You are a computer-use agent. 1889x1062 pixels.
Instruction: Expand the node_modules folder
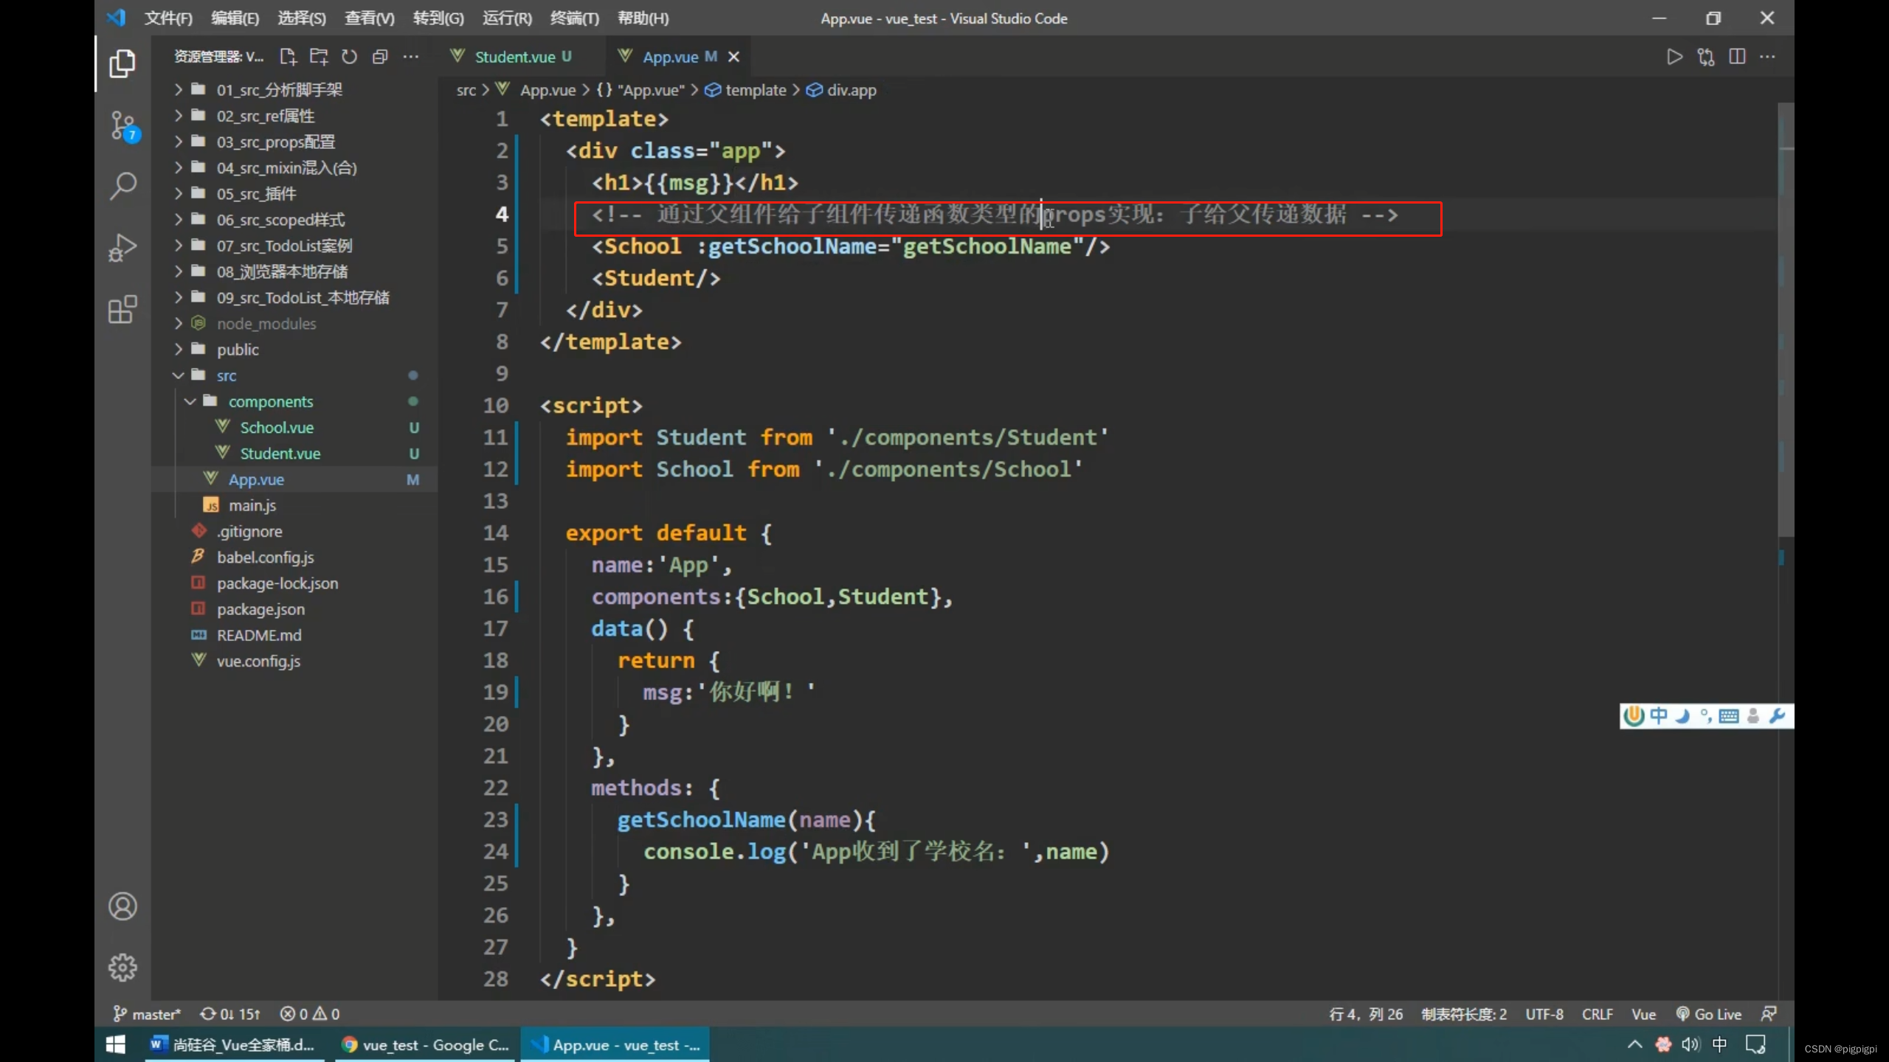[x=294, y=324]
